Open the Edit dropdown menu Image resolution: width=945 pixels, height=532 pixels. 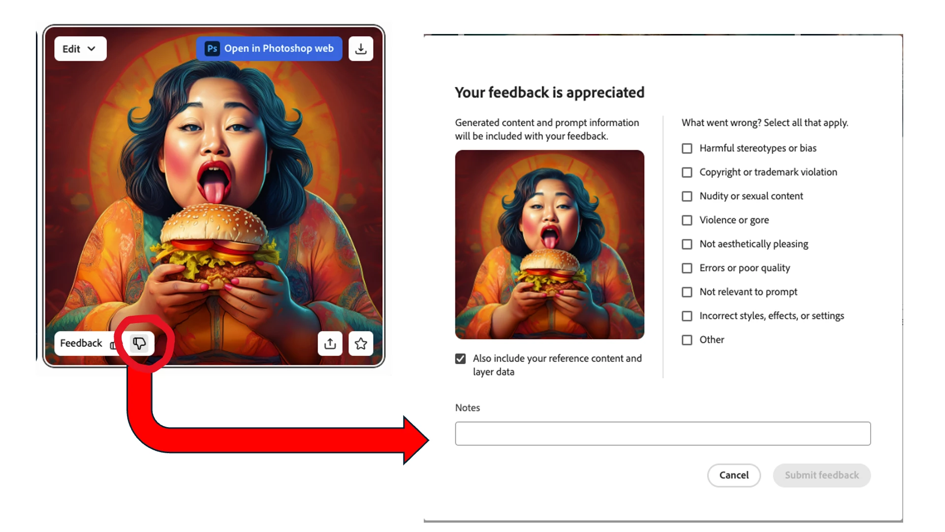(80, 49)
